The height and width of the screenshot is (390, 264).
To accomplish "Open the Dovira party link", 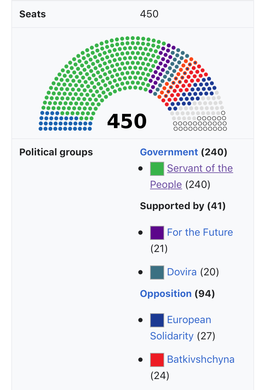I will 182,272.
